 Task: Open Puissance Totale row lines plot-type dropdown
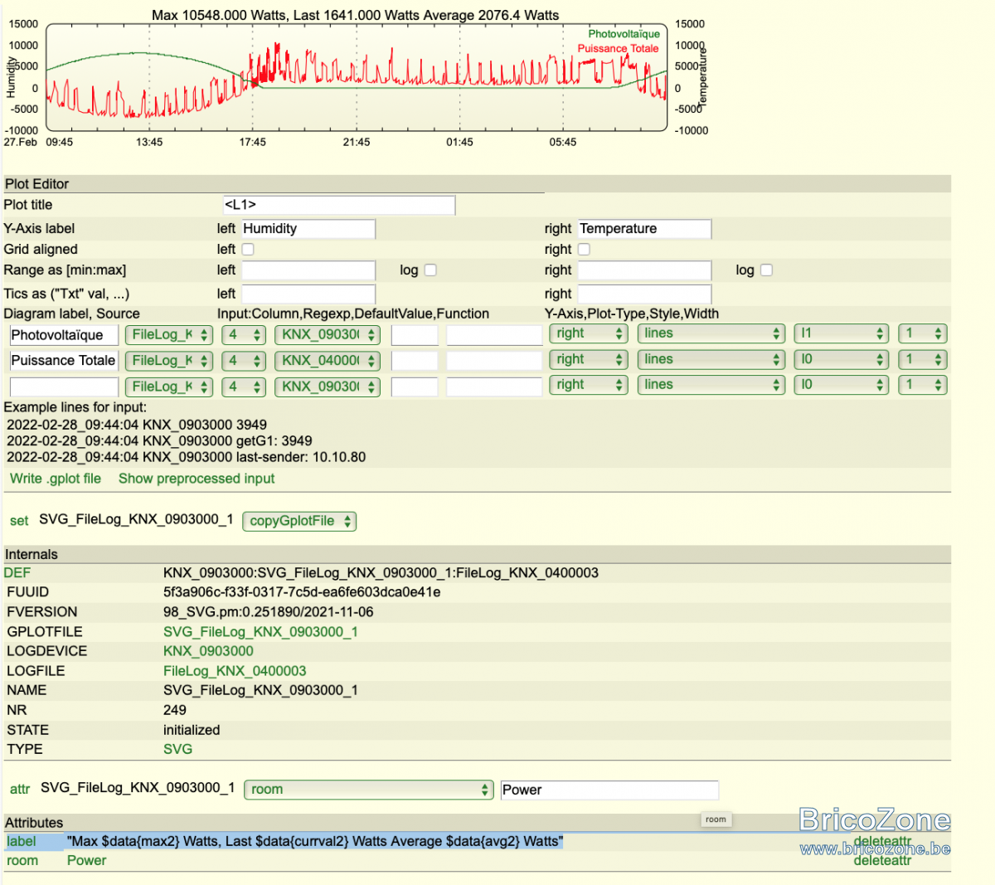[x=711, y=359]
